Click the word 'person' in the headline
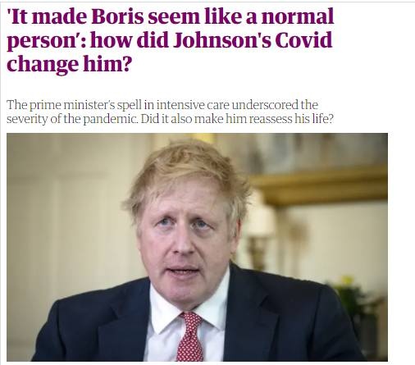The width and height of the screenshot is (415, 365). coord(41,41)
